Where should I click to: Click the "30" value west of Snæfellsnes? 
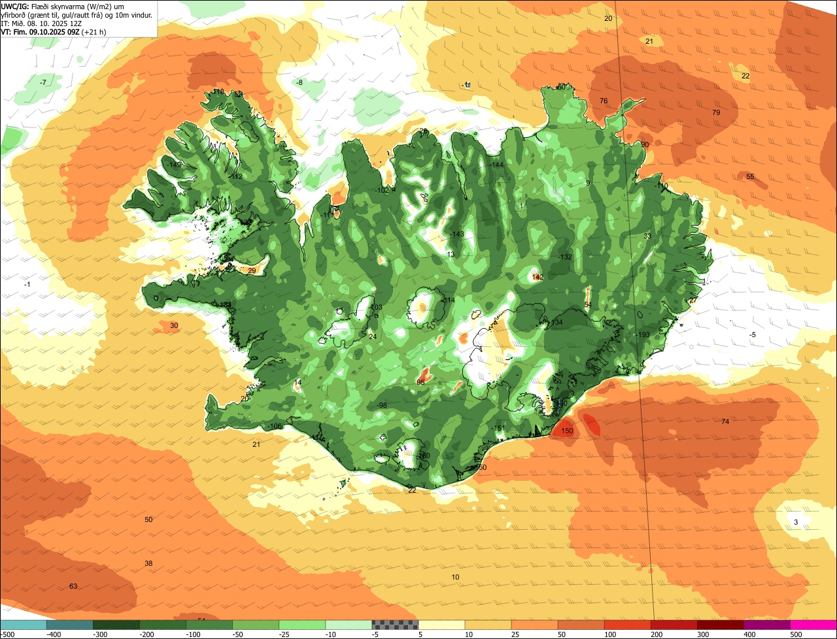(x=174, y=325)
